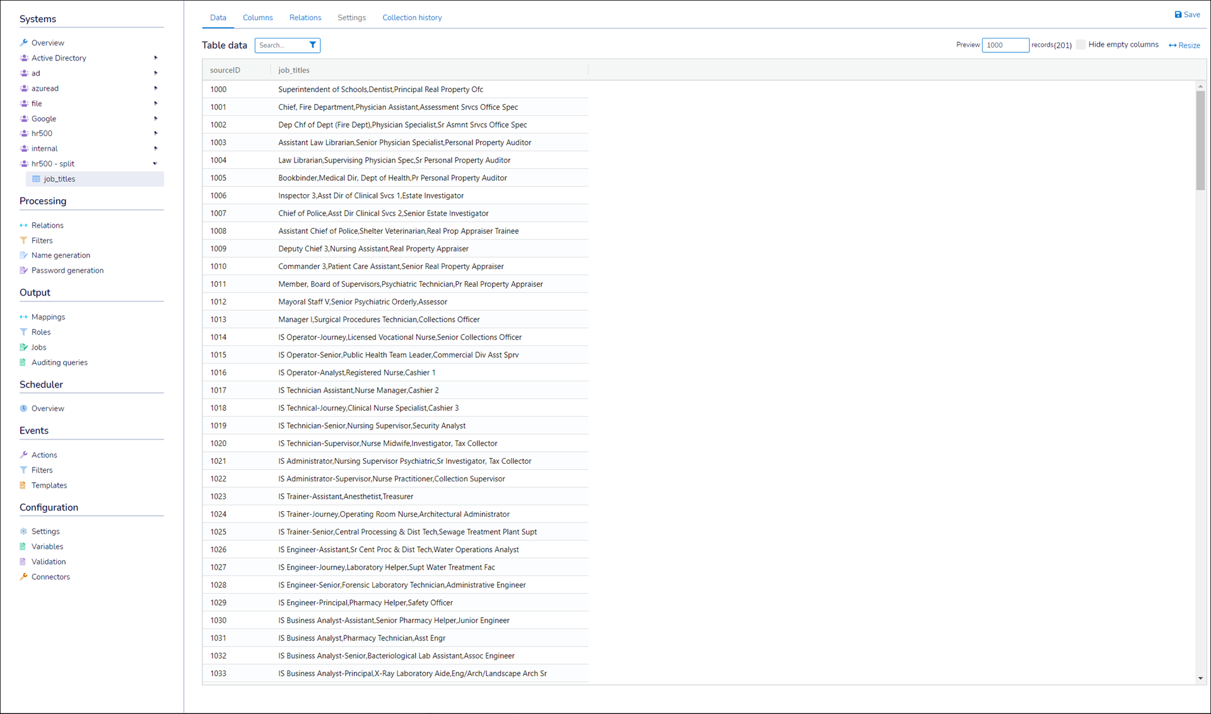Click the Scheduler Overview clock icon
The width and height of the screenshot is (1211, 714).
[x=23, y=408]
